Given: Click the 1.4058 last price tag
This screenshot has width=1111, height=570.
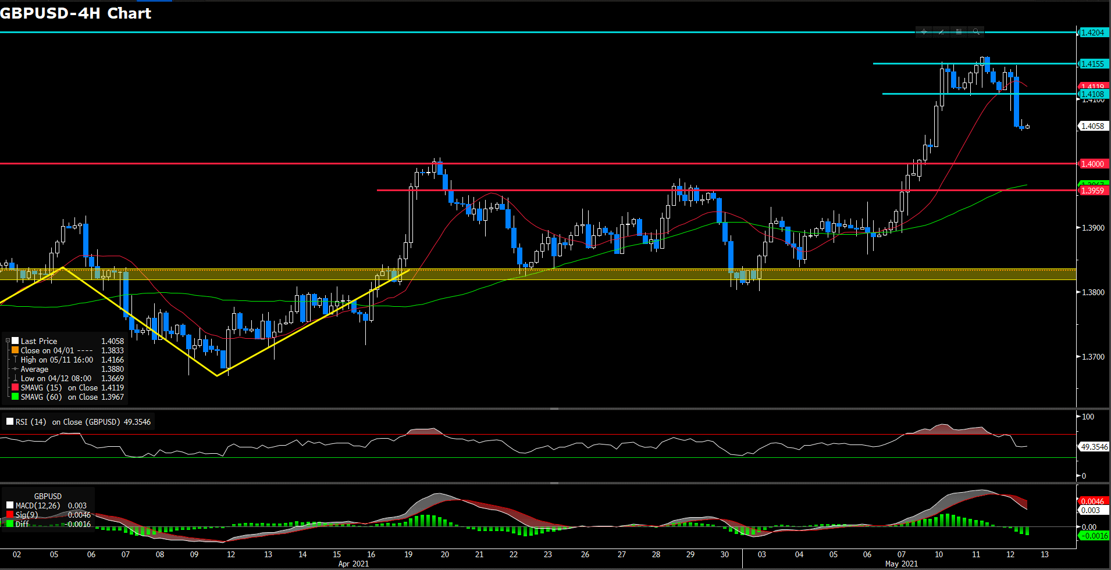Looking at the screenshot, I should click(x=1093, y=126).
